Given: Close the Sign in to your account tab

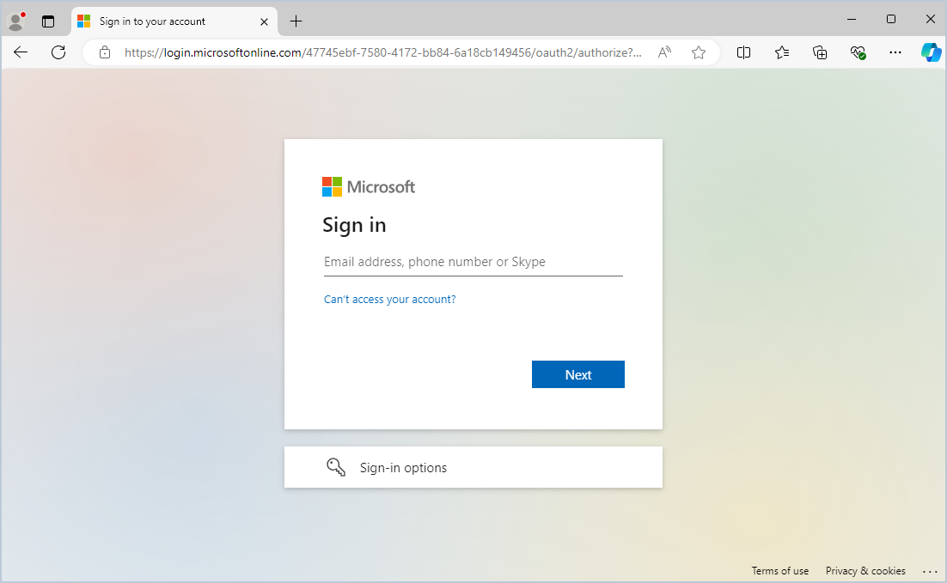Looking at the screenshot, I should pos(264,21).
